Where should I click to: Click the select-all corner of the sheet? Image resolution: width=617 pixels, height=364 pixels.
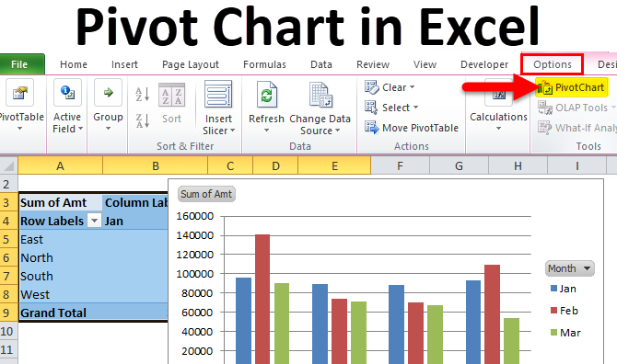[x=8, y=165]
